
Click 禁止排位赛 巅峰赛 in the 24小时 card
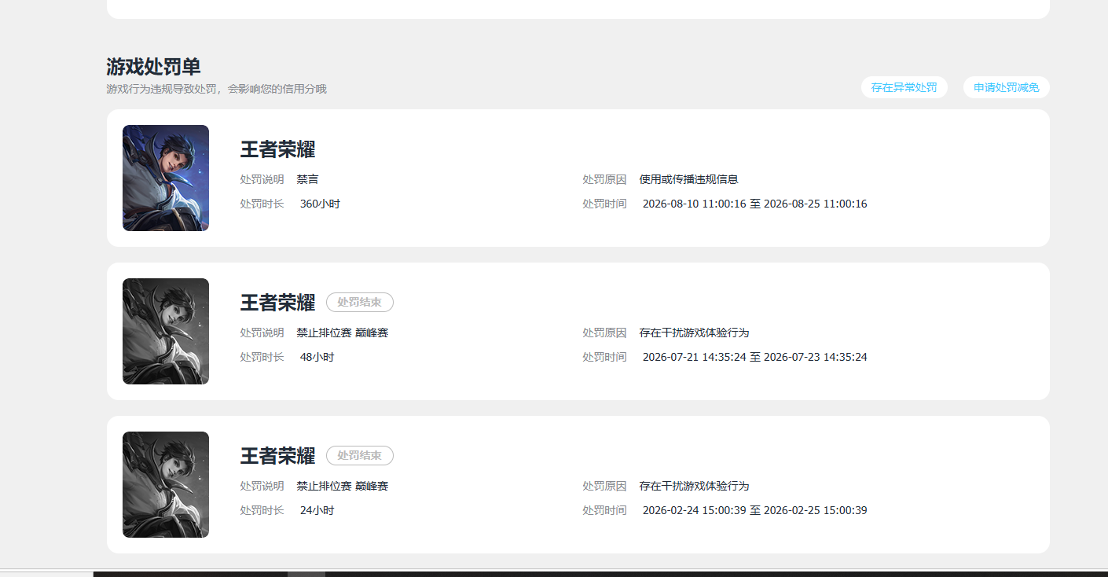(x=342, y=486)
